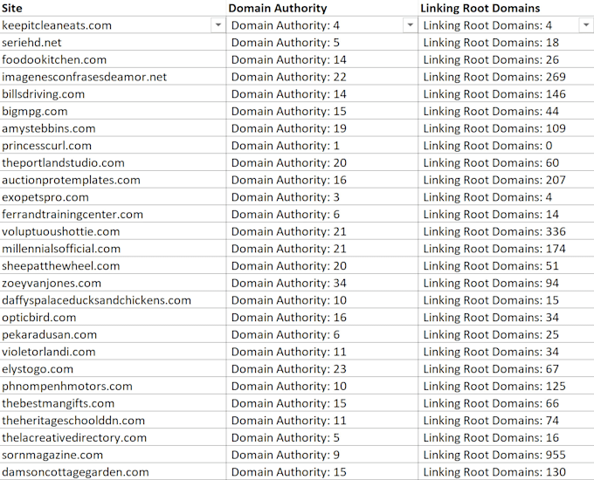This screenshot has height=480, width=594.
Task: Click the phnompenhmotors.com cell
Action: tap(113, 386)
